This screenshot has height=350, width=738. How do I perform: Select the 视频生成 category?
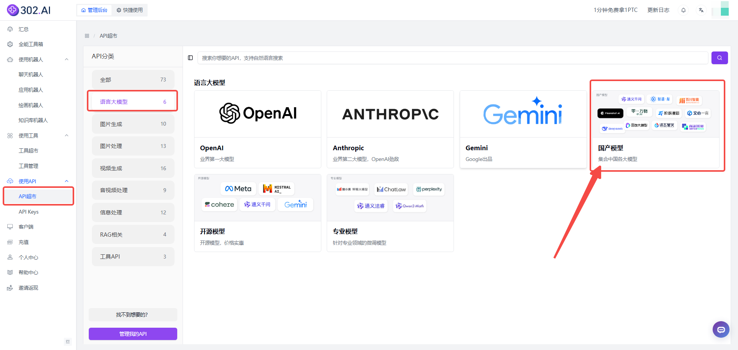(133, 168)
